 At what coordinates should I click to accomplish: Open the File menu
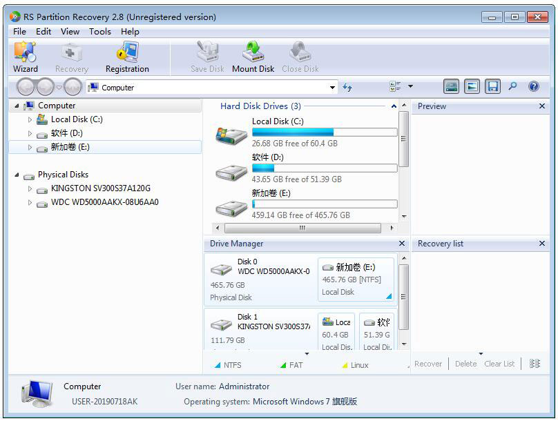click(x=19, y=32)
